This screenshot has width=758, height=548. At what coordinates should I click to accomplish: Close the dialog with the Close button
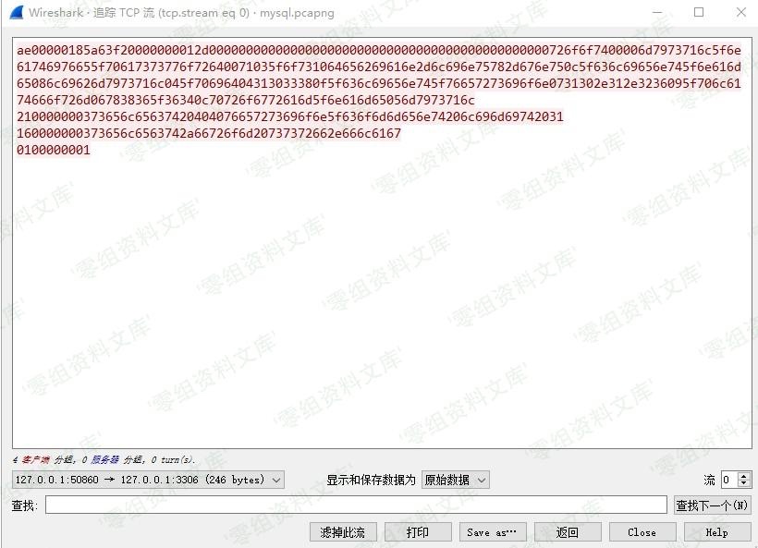point(642,532)
